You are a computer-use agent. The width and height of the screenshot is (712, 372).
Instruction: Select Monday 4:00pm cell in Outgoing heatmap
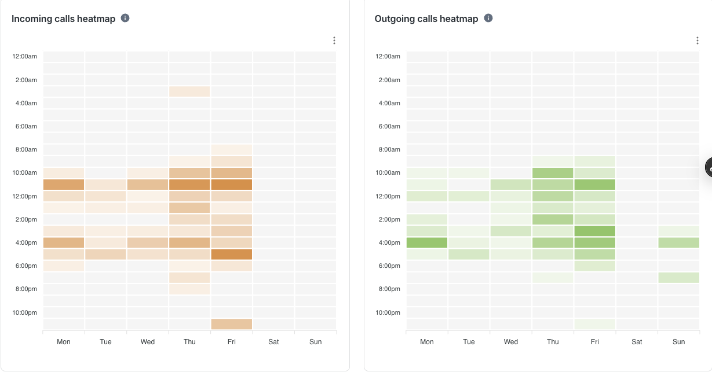[427, 242]
